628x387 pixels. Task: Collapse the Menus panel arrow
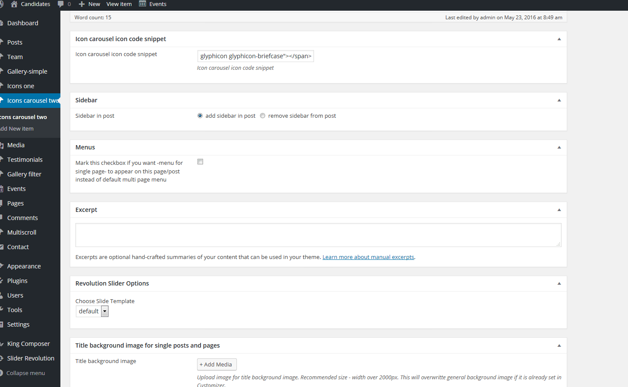(x=559, y=147)
